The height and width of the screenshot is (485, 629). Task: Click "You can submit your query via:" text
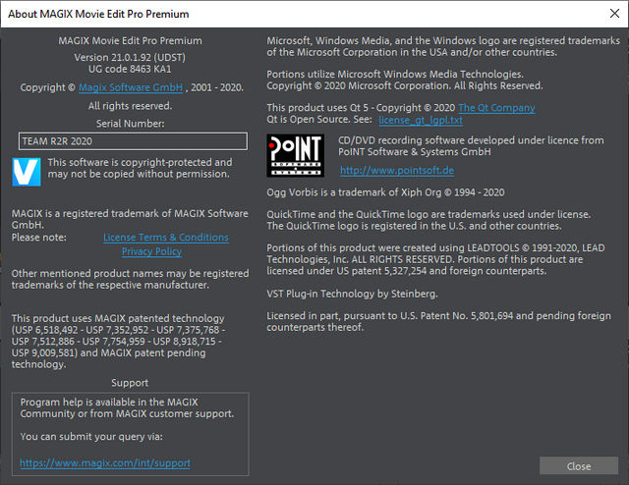point(91,437)
